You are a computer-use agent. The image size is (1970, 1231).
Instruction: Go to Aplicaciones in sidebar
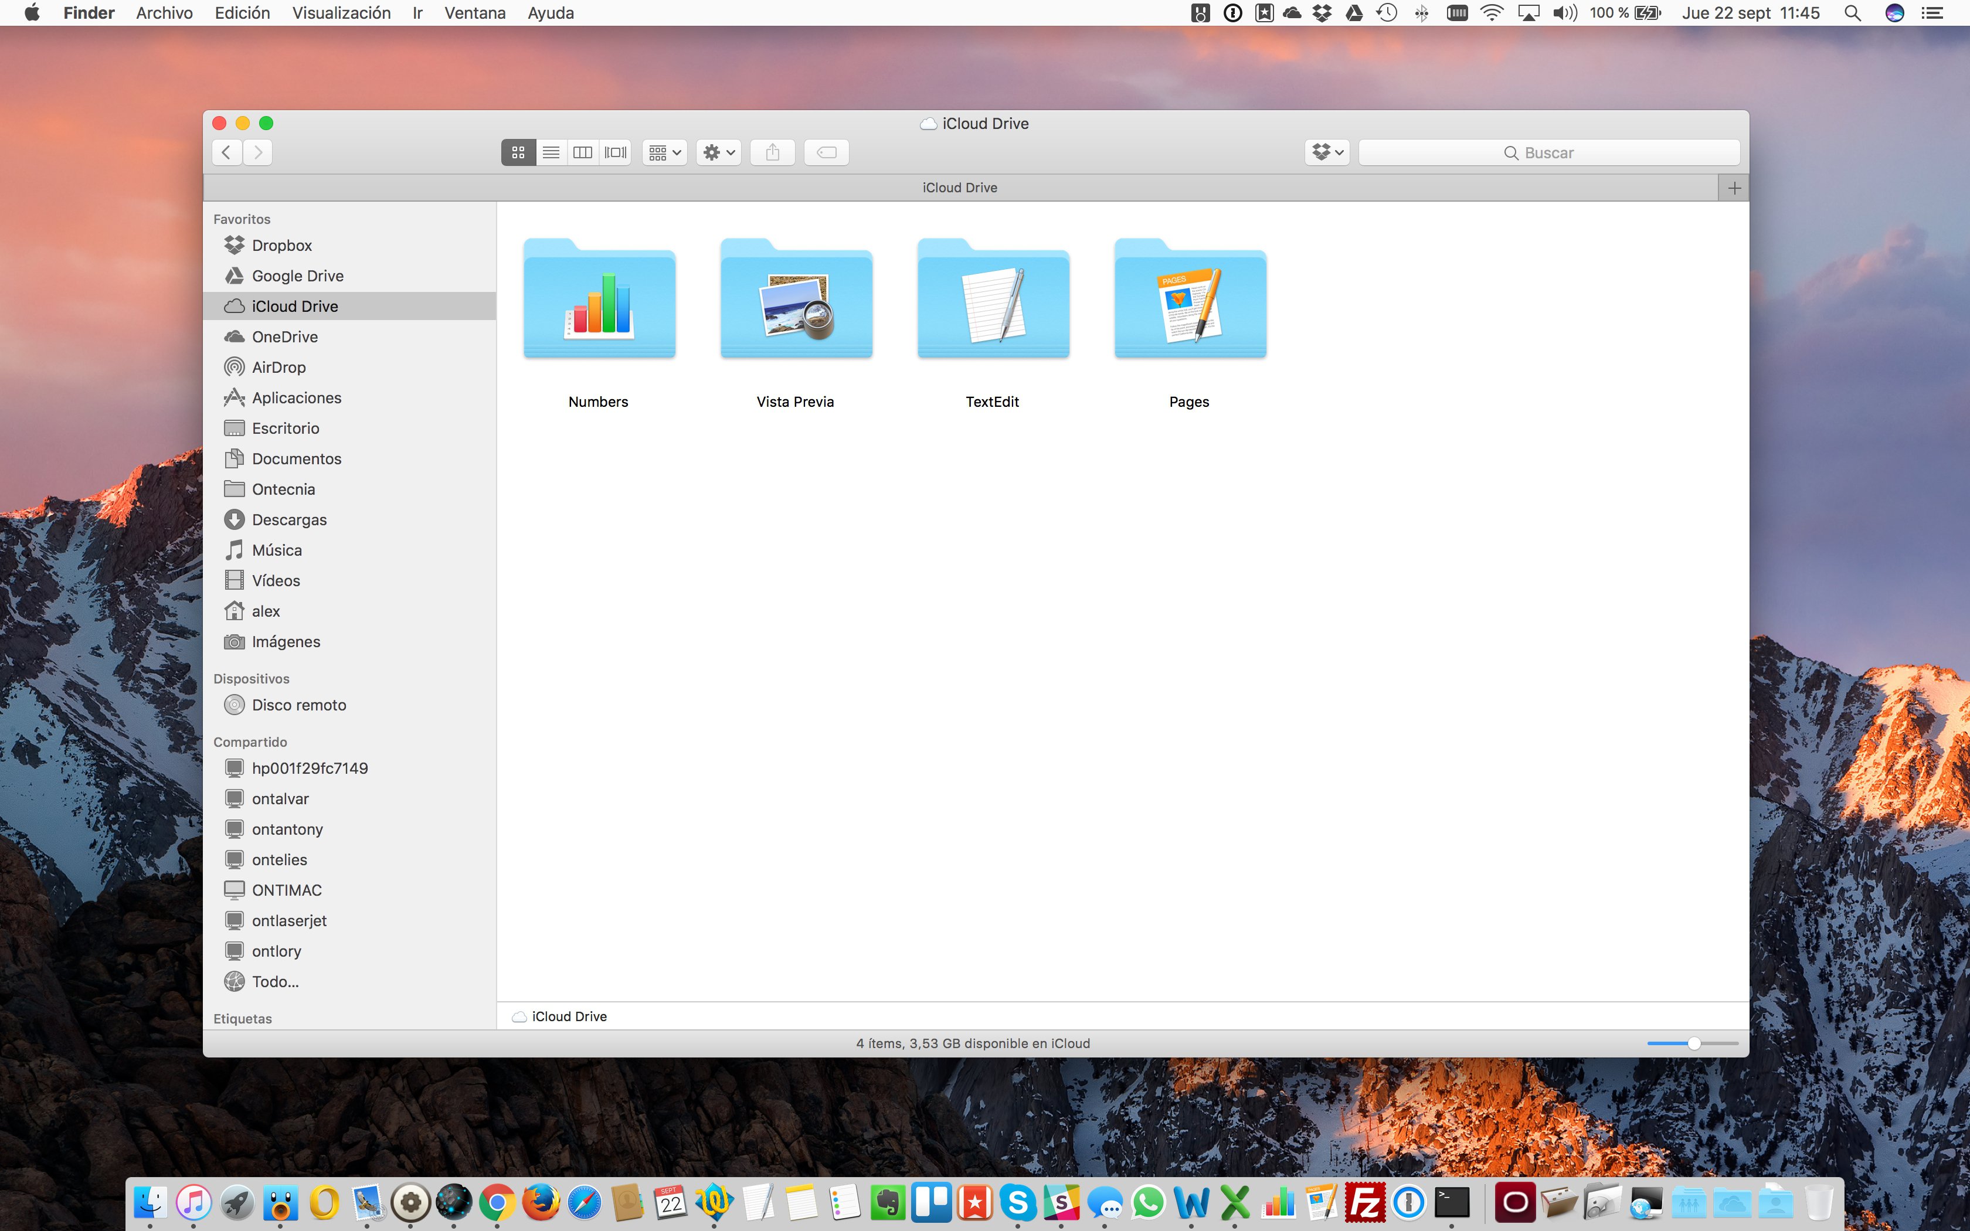tap(349, 398)
